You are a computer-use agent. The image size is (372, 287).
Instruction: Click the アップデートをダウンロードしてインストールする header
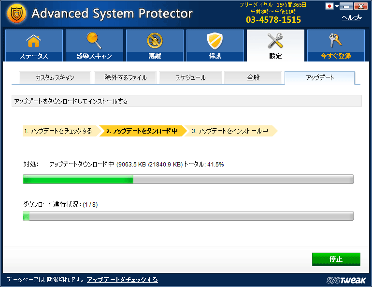tap(186, 101)
